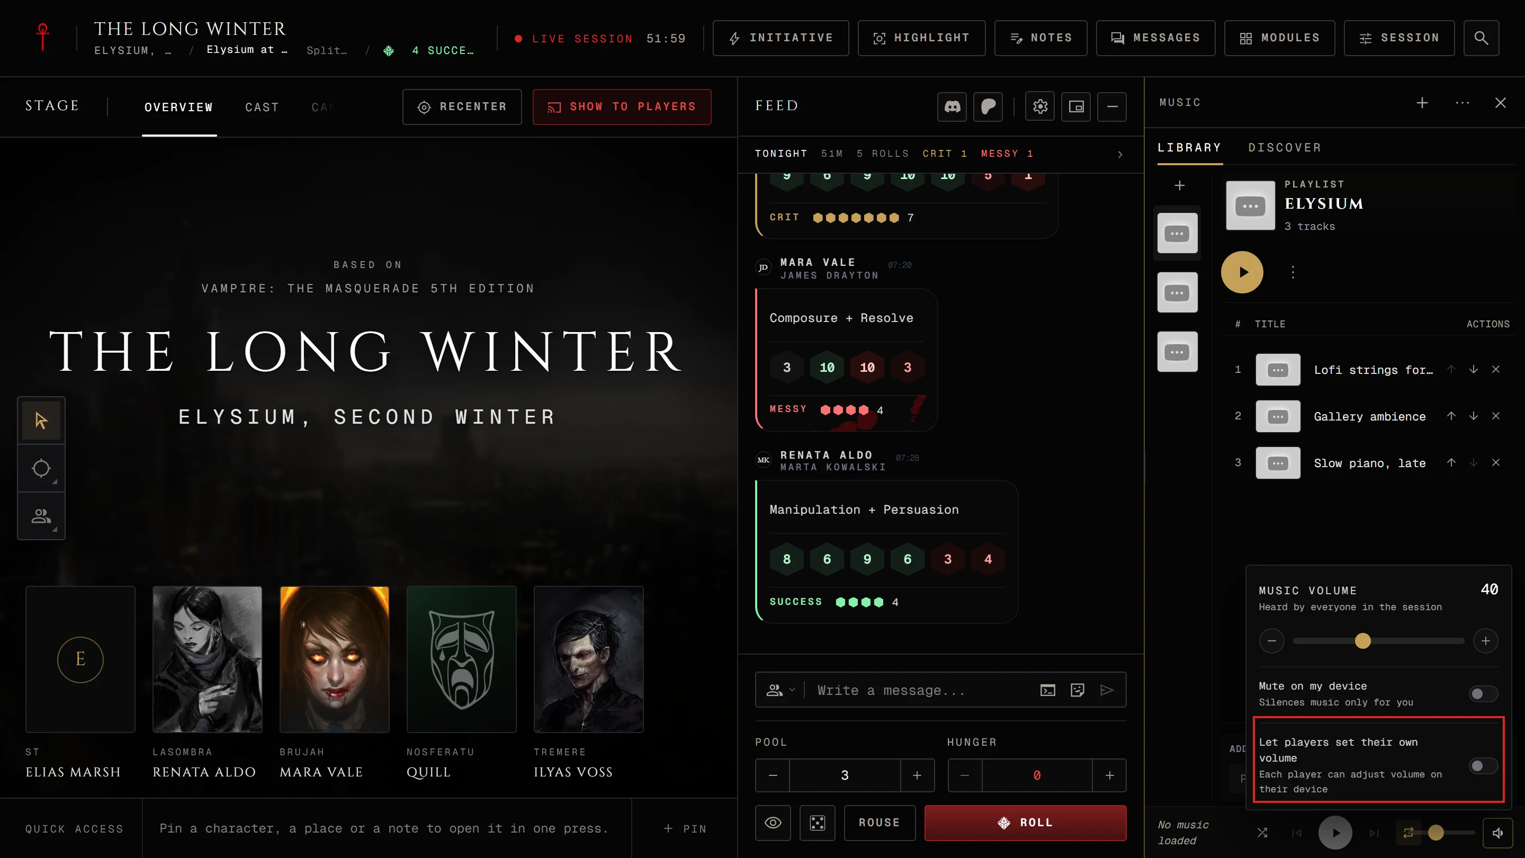Toggle shuffle in music player bar
This screenshot has width=1525, height=858.
click(1262, 833)
